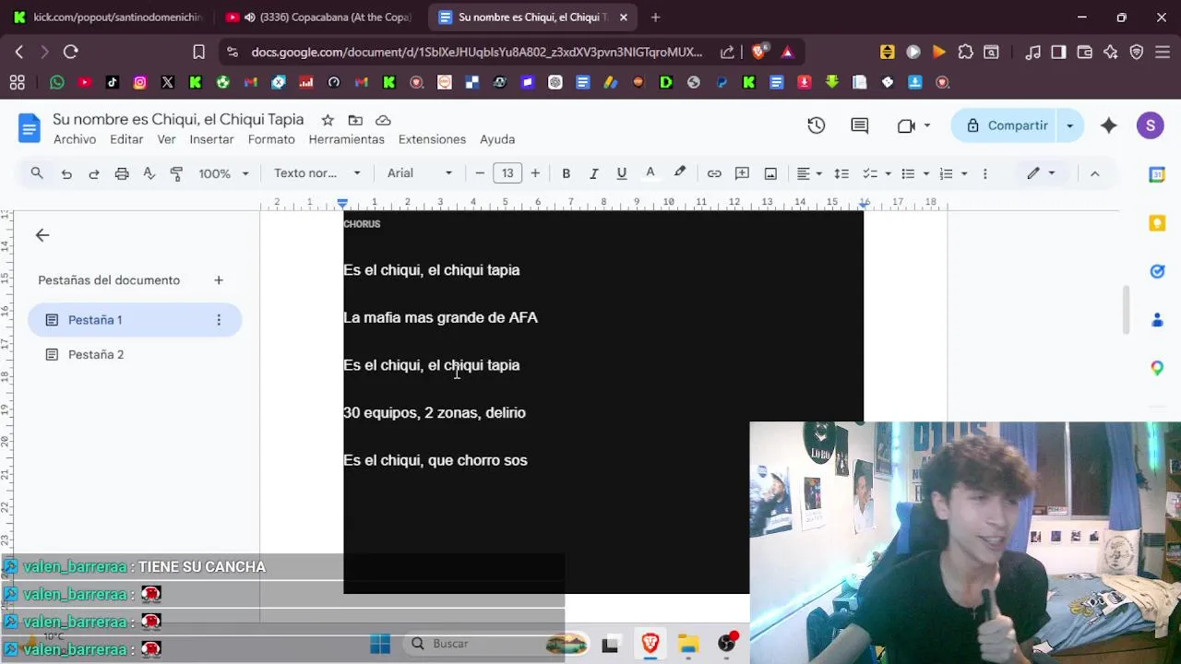Open the Insertar menu
This screenshot has width=1181, height=664.
pos(211,139)
